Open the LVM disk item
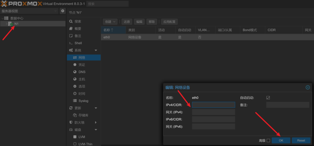The image size is (314, 146). (x=81, y=136)
